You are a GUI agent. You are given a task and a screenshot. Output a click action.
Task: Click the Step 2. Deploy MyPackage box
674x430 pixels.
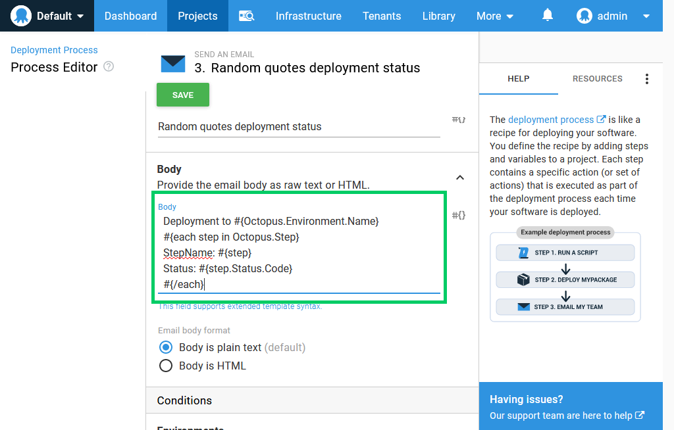pos(565,279)
